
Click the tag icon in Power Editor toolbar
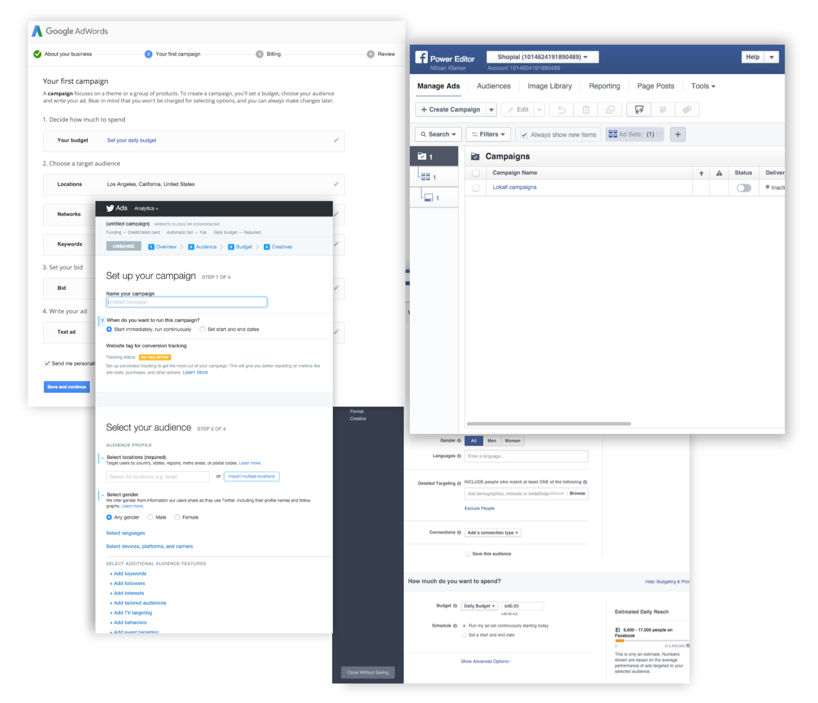pyautogui.click(x=687, y=110)
